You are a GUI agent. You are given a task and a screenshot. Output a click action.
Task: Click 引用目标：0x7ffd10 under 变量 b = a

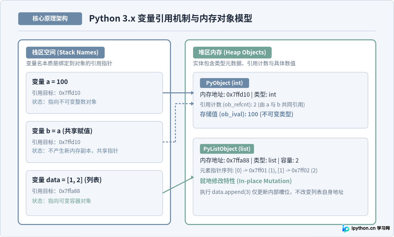(56, 142)
